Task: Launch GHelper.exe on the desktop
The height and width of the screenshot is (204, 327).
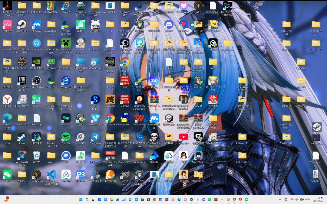Action: [37, 44]
